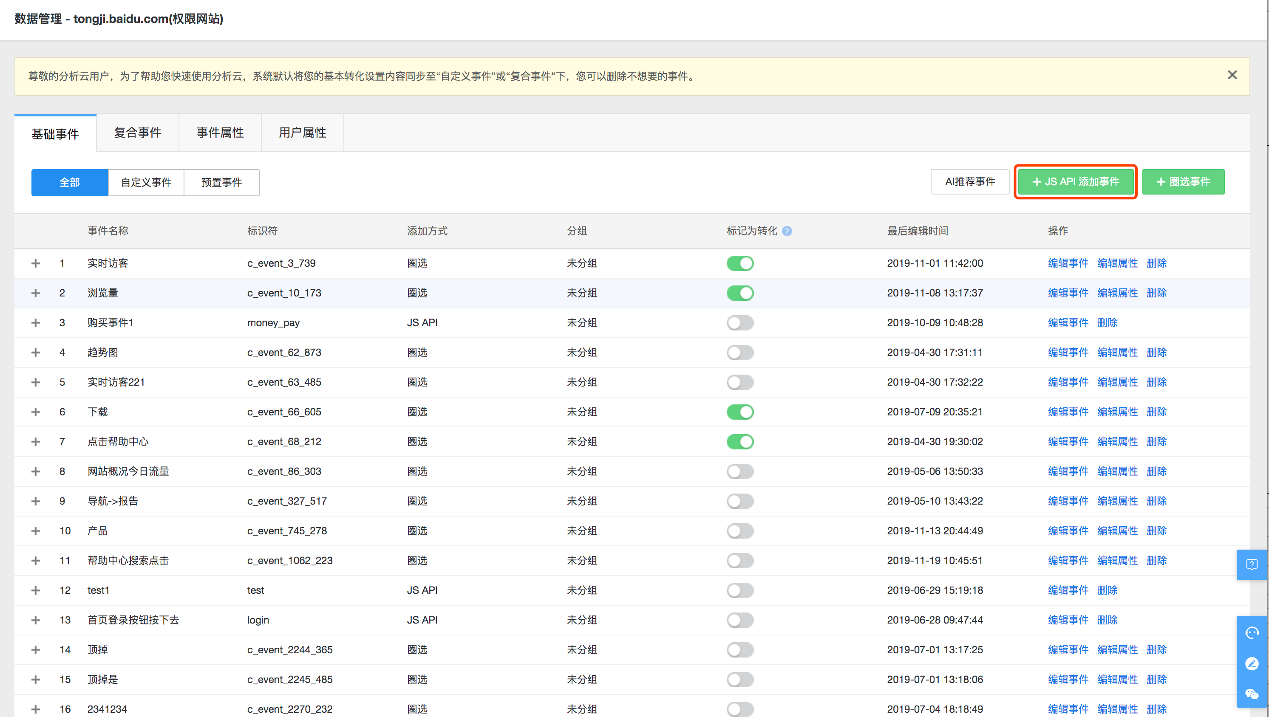The width and height of the screenshot is (1269, 717).
Task: Open the help question floating icon
Action: pos(1252,565)
